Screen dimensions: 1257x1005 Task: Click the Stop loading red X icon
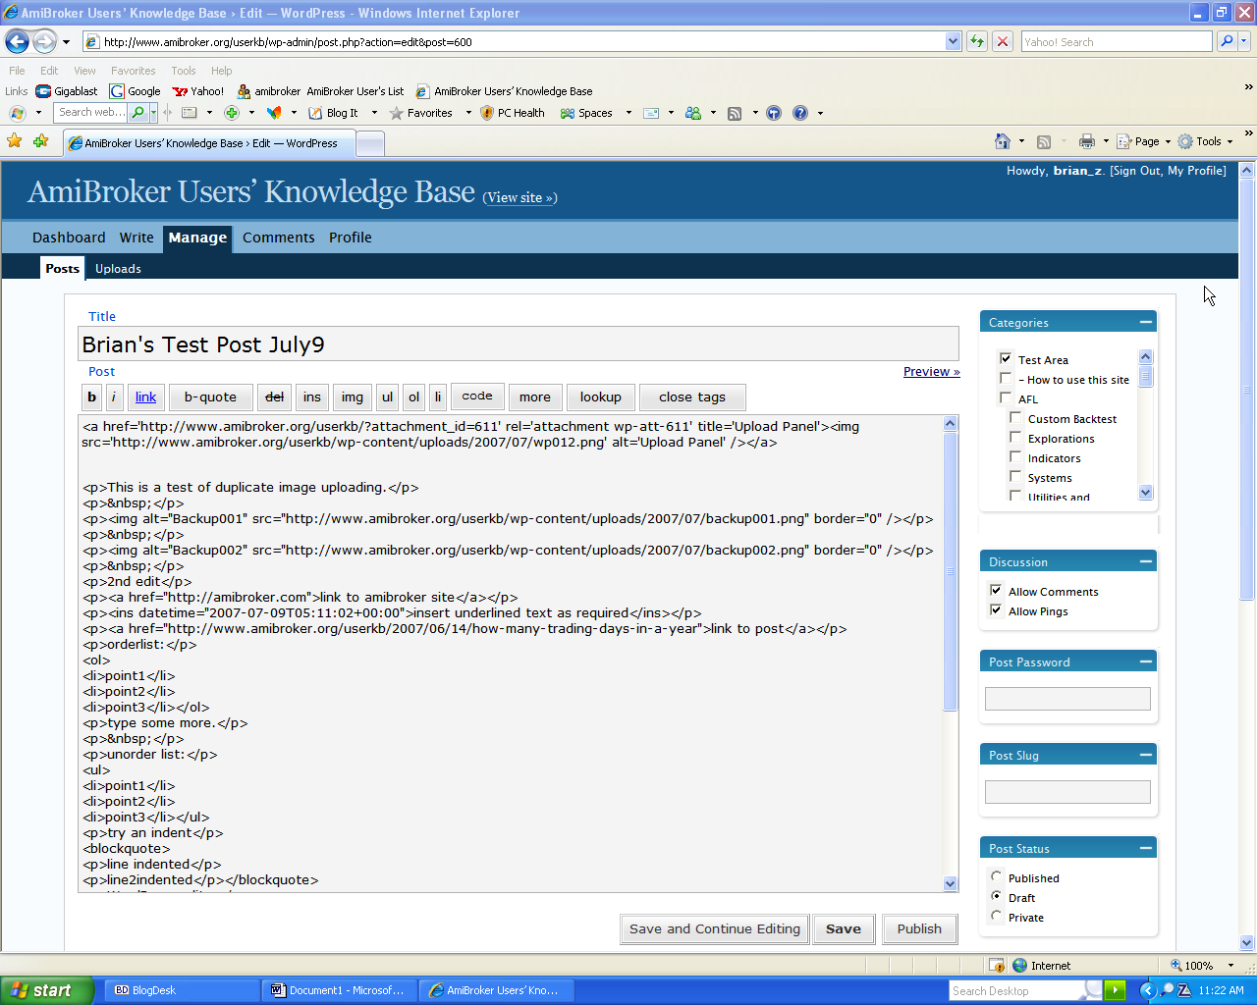[x=1002, y=41]
